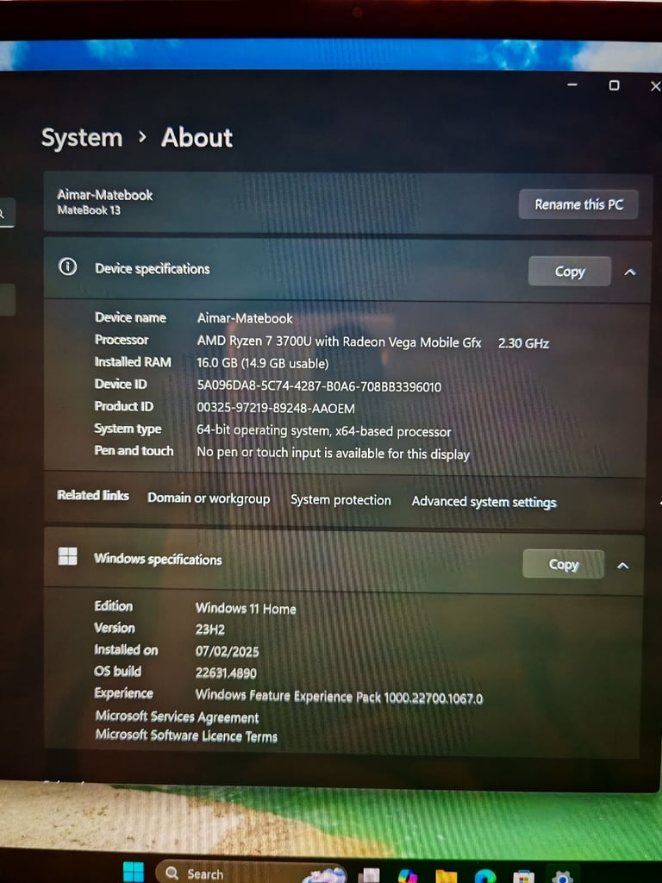This screenshot has height=883, width=662.
Task: Select the AMD Ryzen 7 3700U processor text
Action: pos(339,341)
